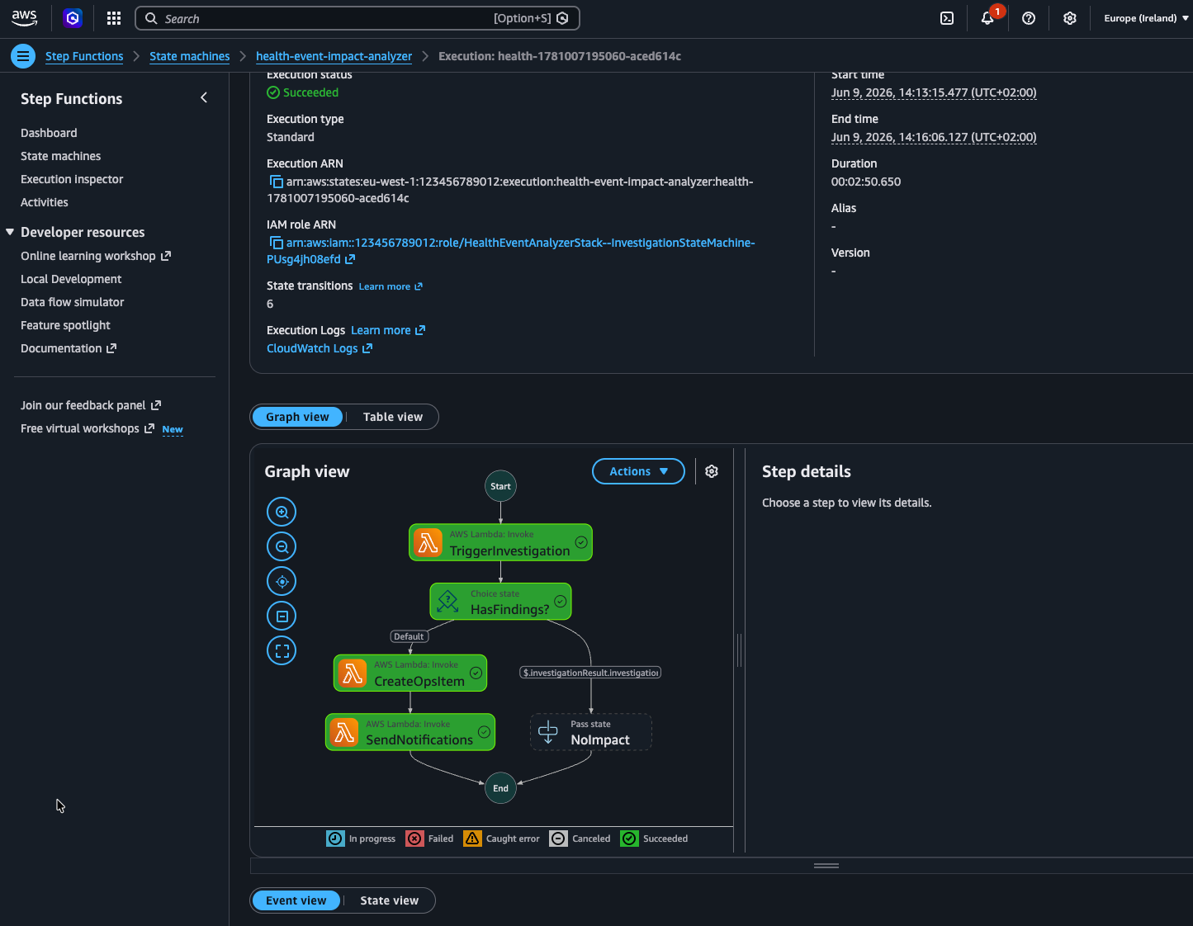Zoom in on the graph
The height and width of the screenshot is (926, 1193).
pyautogui.click(x=282, y=512)
